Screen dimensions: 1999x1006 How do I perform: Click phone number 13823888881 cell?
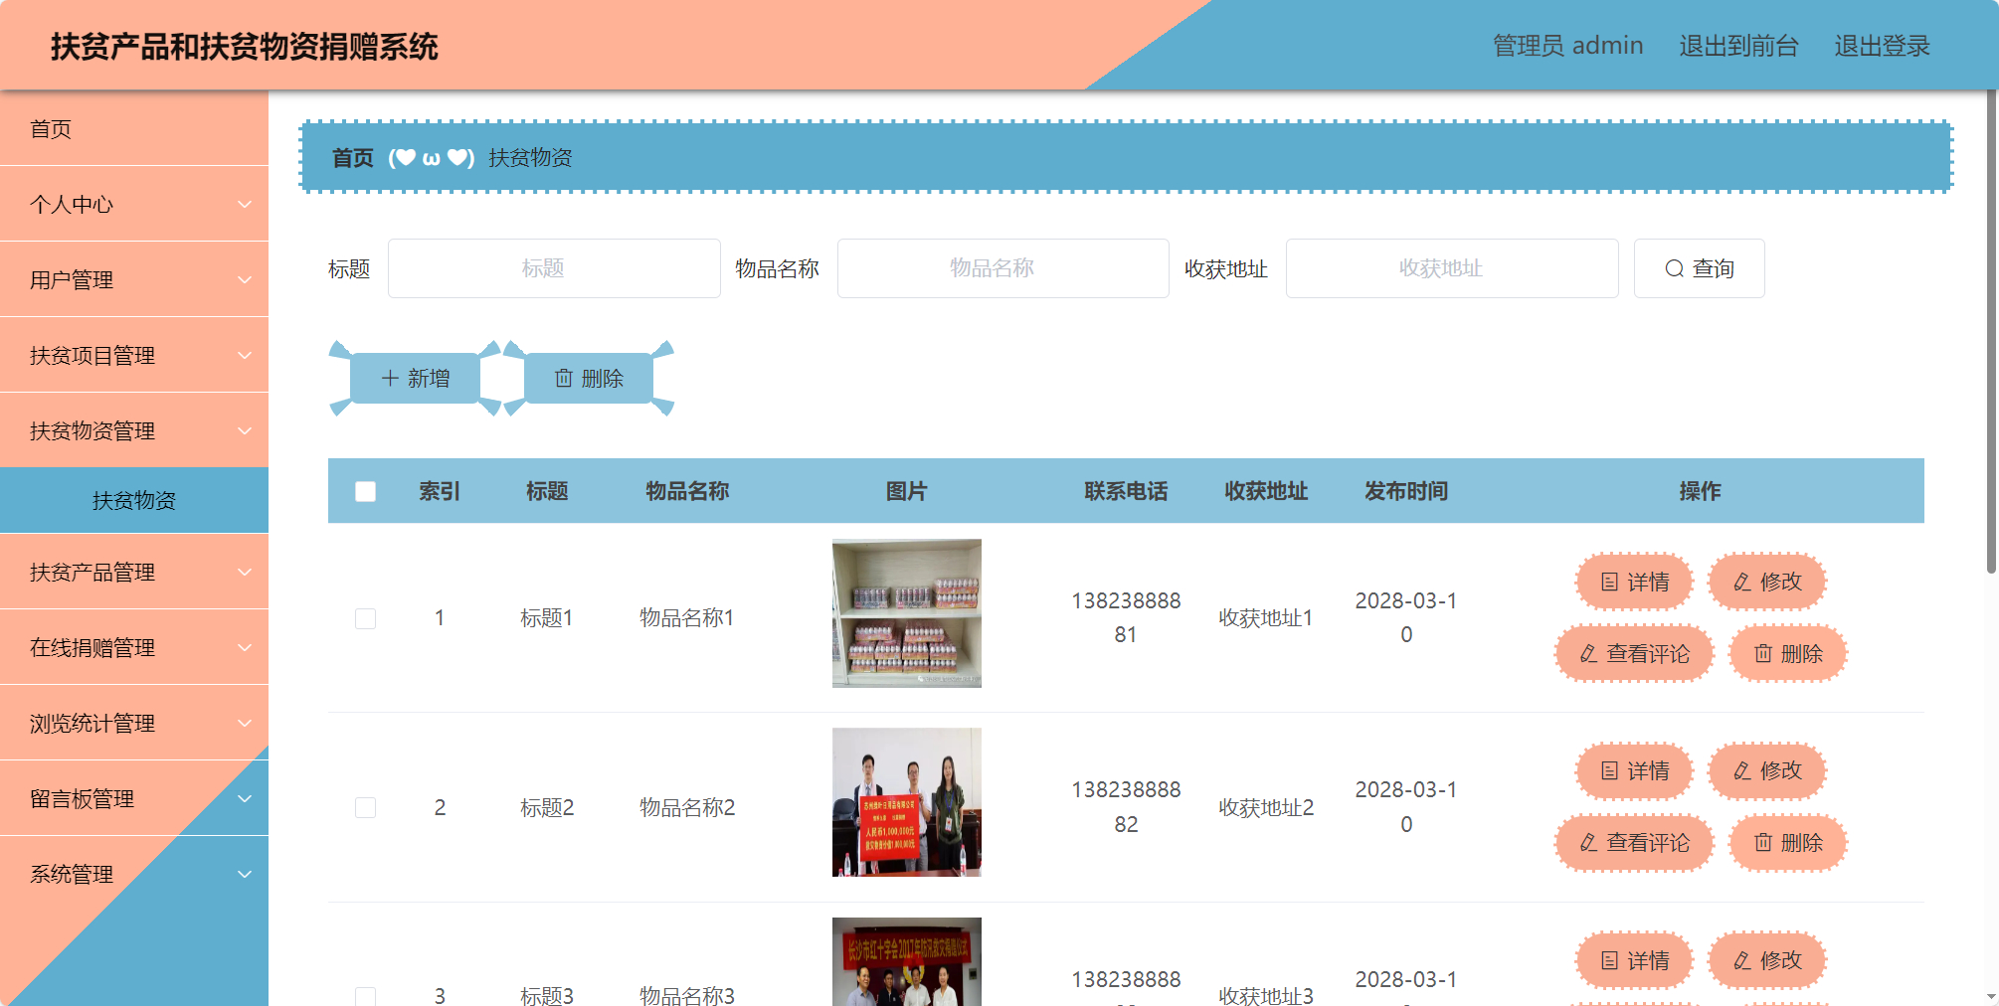tap(1126, 617)
